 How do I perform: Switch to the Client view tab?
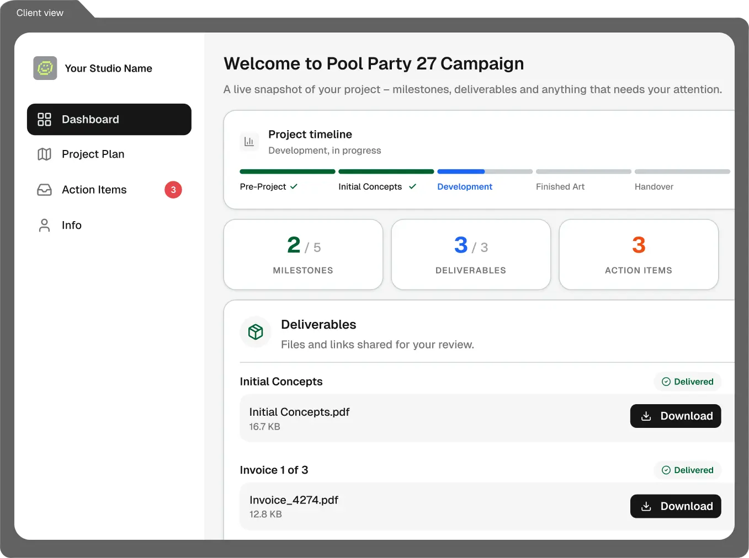[x=40, y=13]
